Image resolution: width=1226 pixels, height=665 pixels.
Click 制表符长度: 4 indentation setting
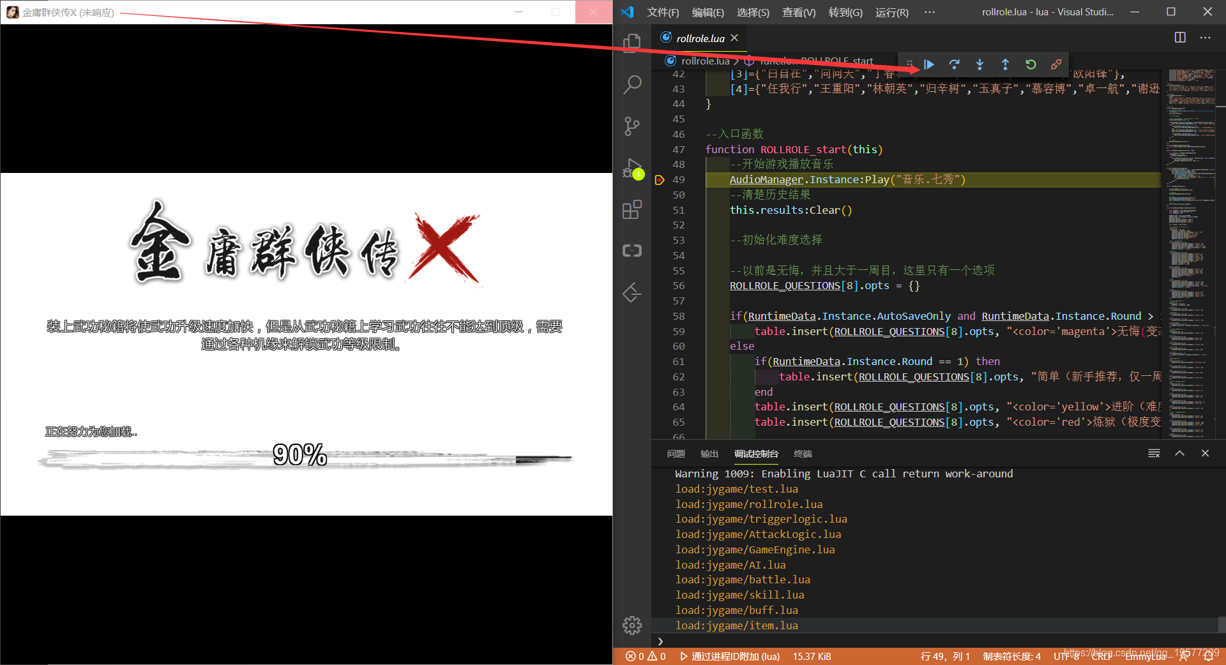click(x=1012, y=656)
